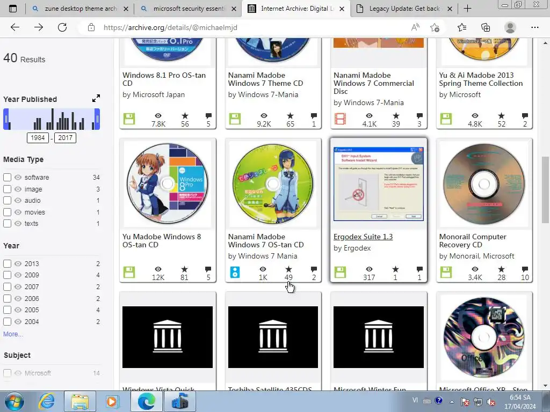Show hidden tray icons arrow

pyautogui.click(x=452, y=402)
